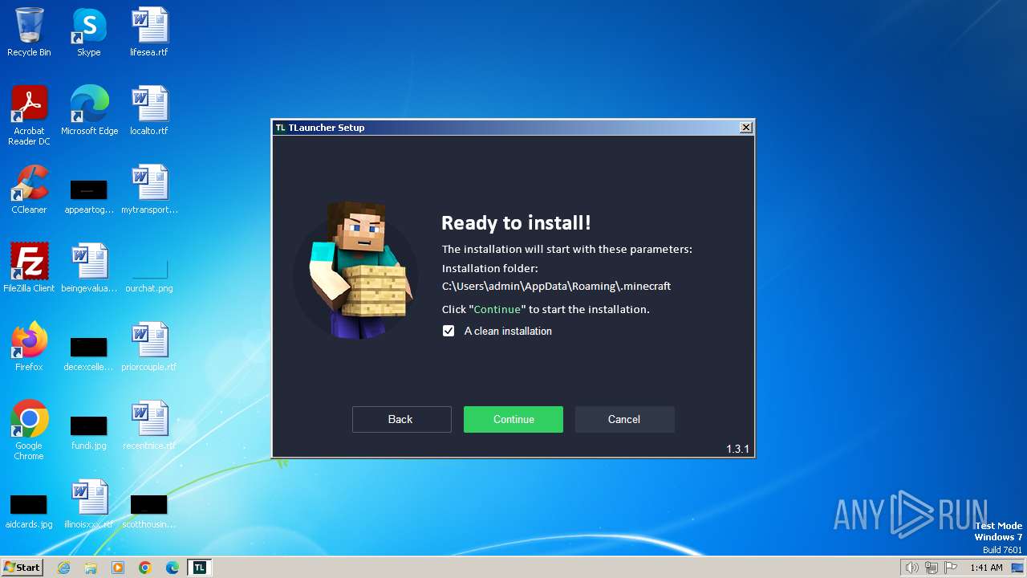Select the mytransport document icon
This screenshot has height=578, width=1027.
(149, 189)
